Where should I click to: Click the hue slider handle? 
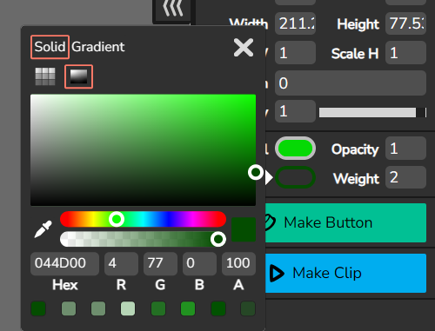point(117,219)
